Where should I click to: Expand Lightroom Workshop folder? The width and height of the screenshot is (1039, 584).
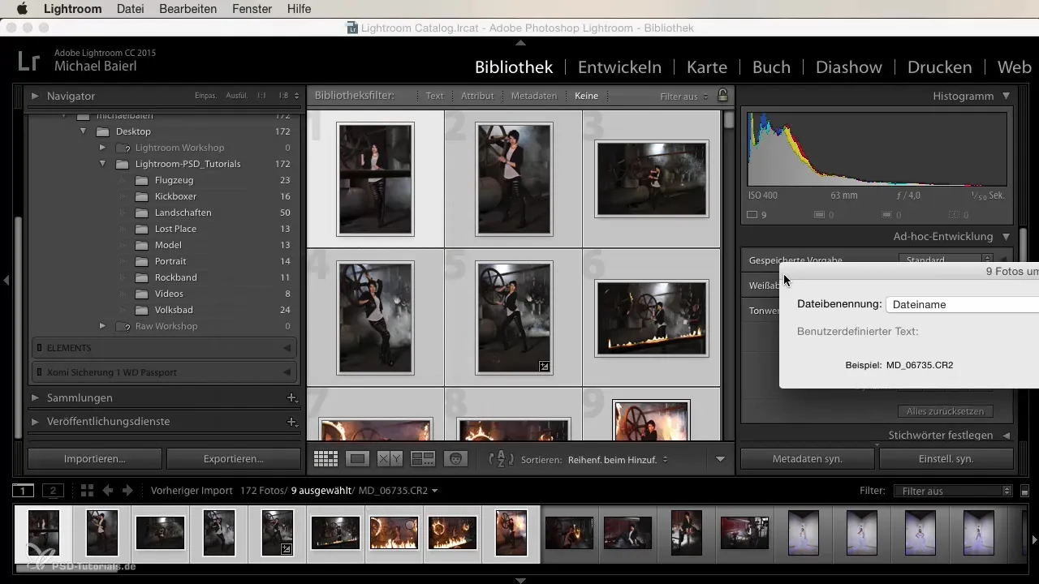(x=102, y=148)
